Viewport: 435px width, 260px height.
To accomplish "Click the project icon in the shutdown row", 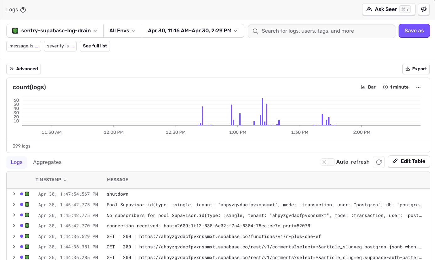I will point(27,194).
